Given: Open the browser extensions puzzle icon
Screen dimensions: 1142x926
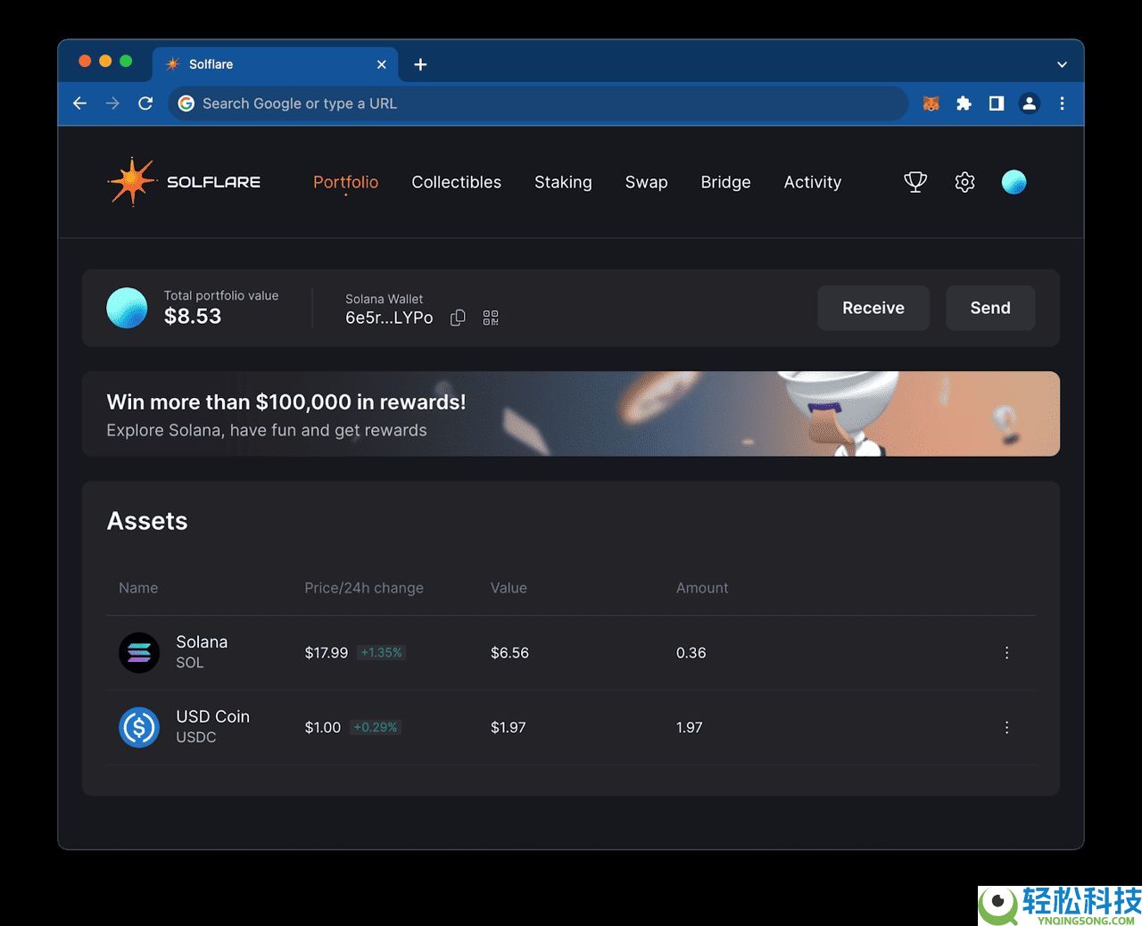Looking at the screenshot, I should pos(964,103).
